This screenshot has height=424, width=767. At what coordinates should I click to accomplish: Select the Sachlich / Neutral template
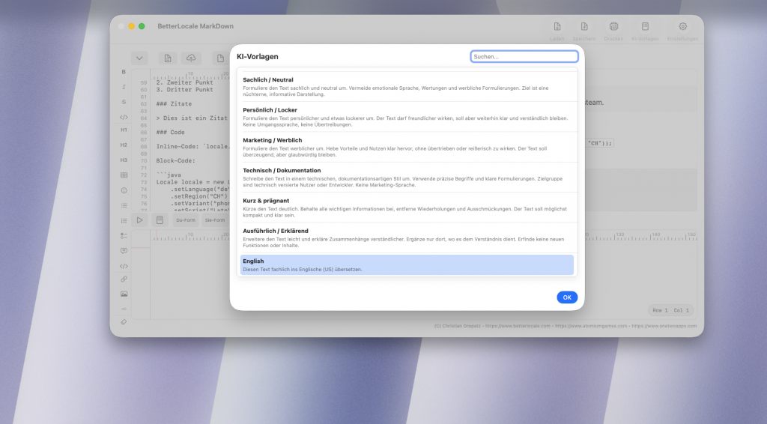click(407, 86)
